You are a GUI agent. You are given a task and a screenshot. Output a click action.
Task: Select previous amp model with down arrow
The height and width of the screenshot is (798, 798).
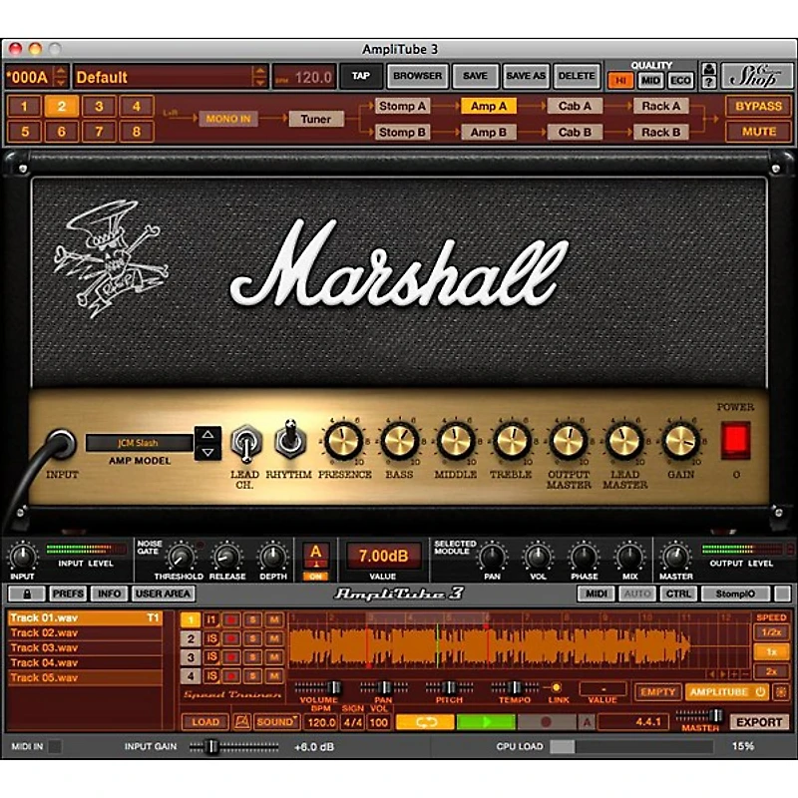pos(207,452)
